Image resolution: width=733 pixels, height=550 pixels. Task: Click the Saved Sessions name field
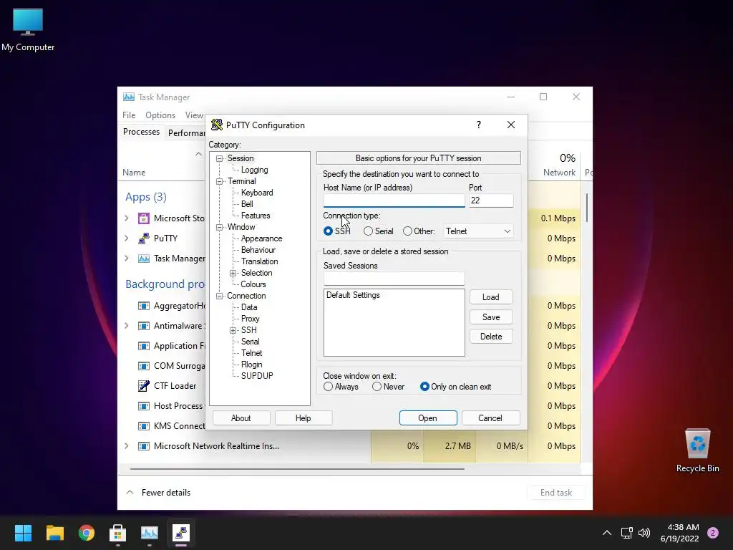pyautogui.click(x=394, y=279)
